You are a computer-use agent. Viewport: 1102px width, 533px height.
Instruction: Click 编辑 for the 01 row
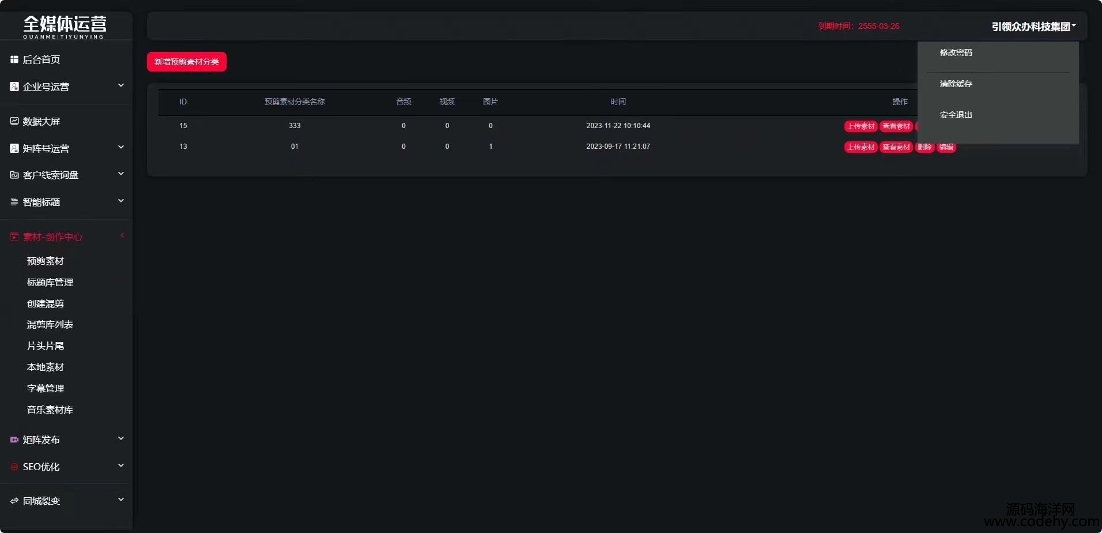click(946, 147)
